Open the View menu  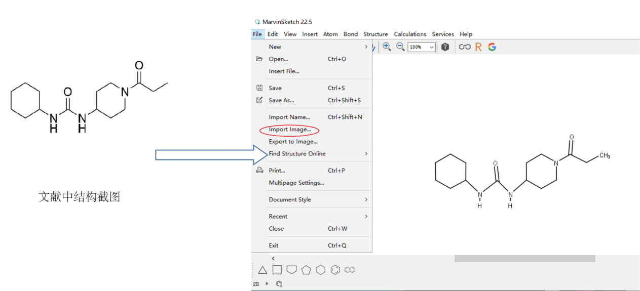coord(290,34)
